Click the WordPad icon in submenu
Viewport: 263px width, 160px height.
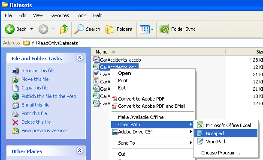point(200,141)
